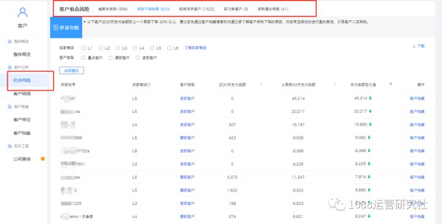Open 客户档案 for the 8,389 row
The height and width of the screenshot is (224, 442).
tap(417, 151)
